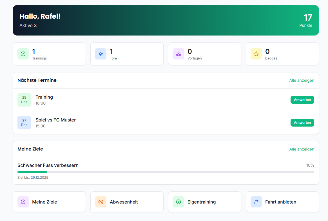Click the blue arrows Fahrt anbieten icon
The image size is (328, 221).
pyautogui.click(x=256, y=202)
